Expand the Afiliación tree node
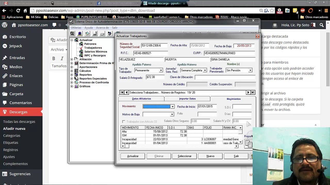This screenshot has height=185, width=330. tap(72, 59)
